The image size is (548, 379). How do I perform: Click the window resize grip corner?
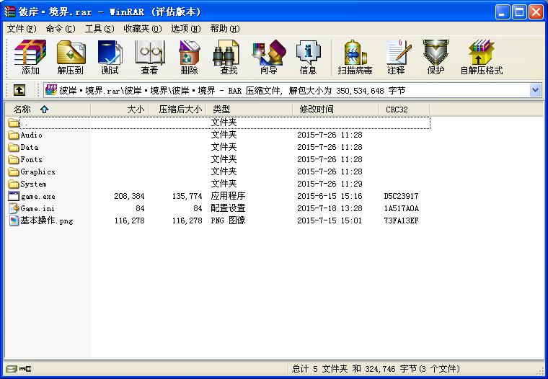[x=541, y=370]
